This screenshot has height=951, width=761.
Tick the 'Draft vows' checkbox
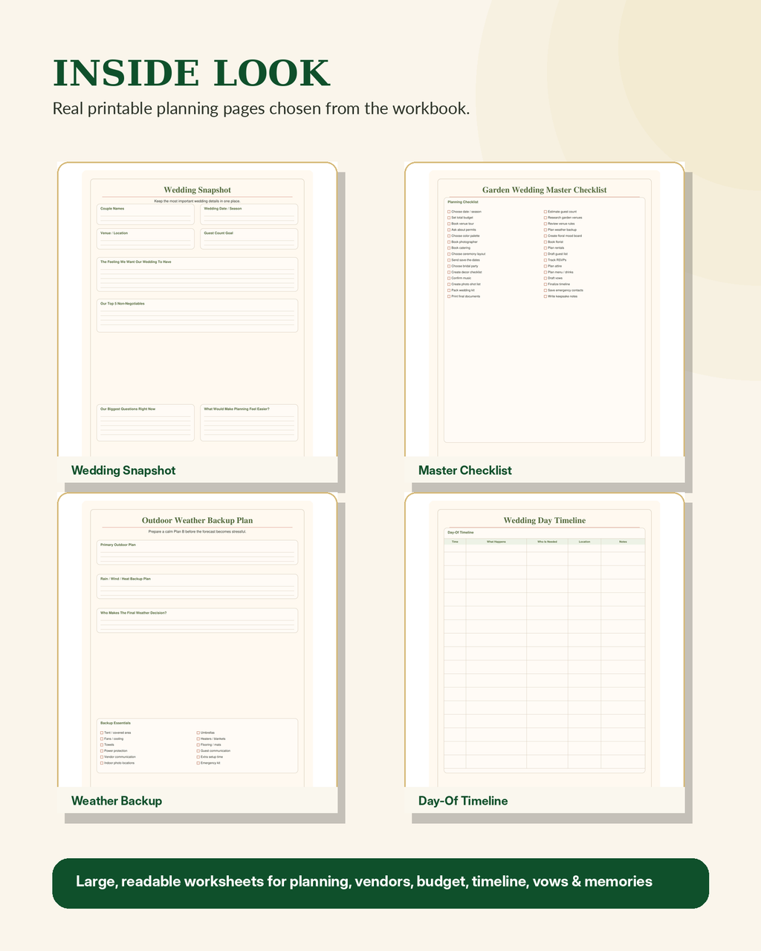click(x=545, y=278)
